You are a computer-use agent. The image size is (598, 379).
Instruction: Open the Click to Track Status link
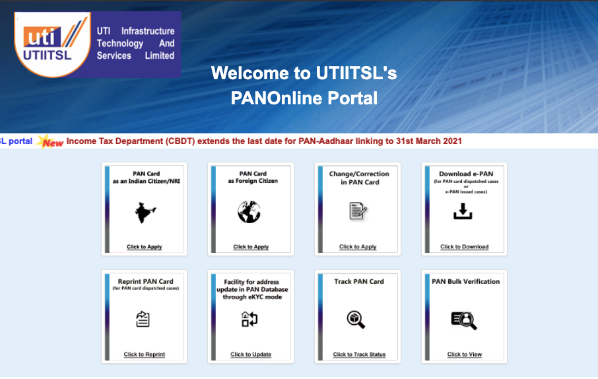click(359, 355)
